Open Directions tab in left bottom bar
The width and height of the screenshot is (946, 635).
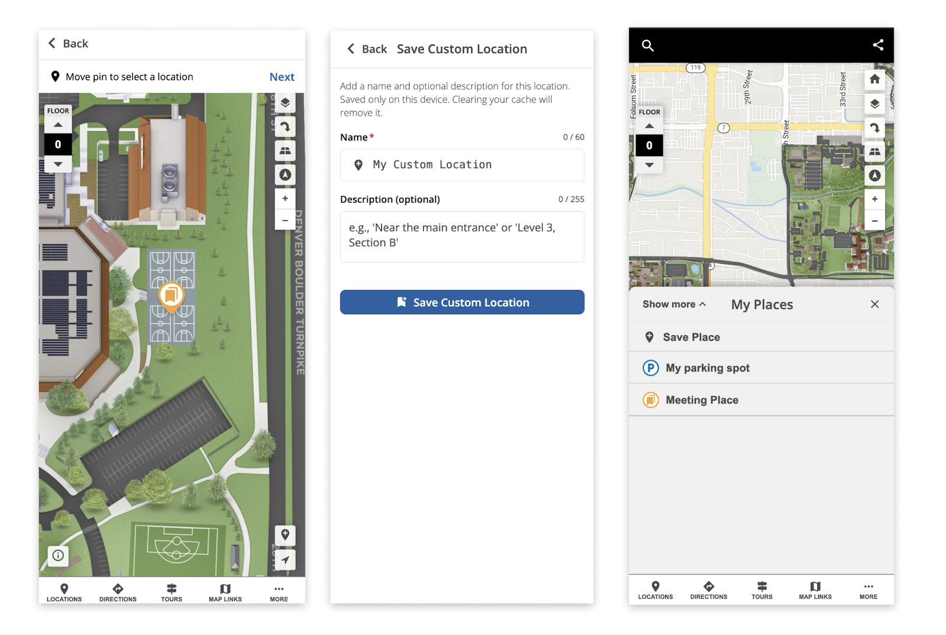click(x=118, y=592)
